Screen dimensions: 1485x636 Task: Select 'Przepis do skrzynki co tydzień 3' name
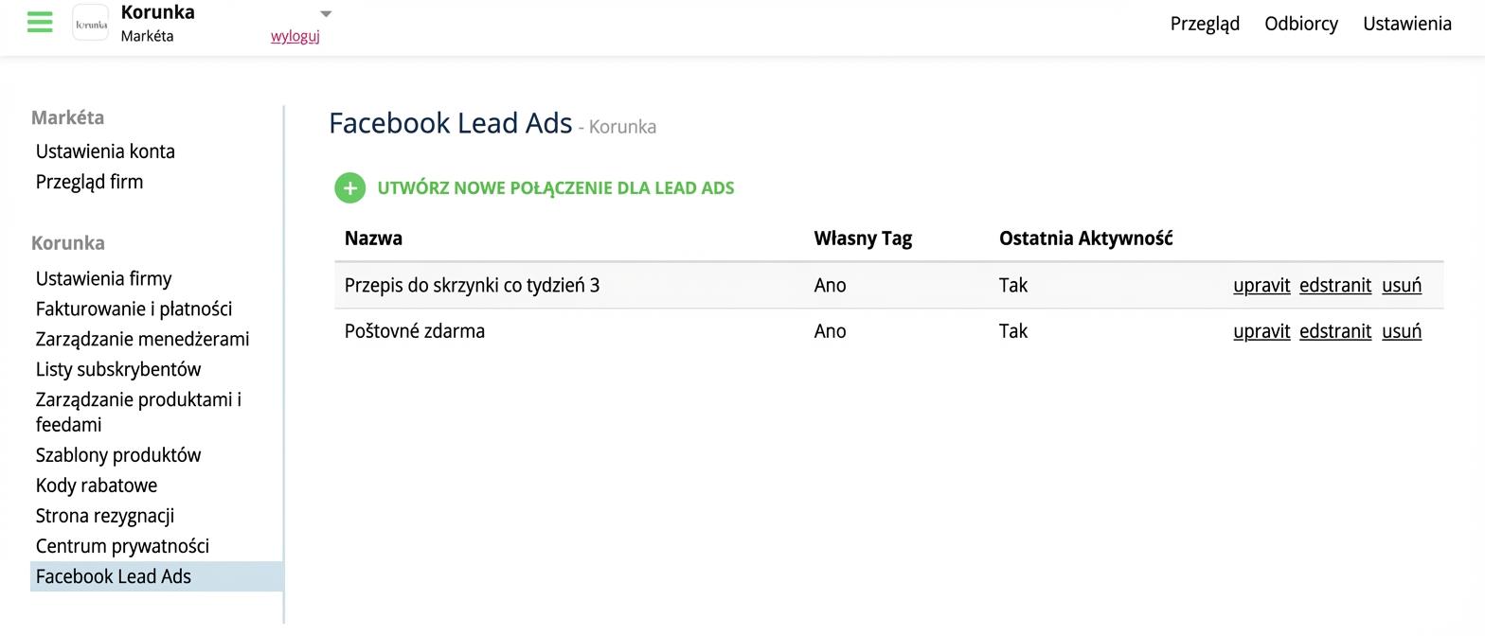(472, 285)
